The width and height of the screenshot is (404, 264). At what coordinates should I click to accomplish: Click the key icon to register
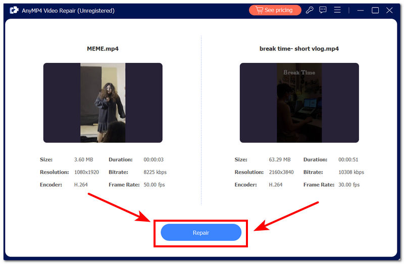click(310, 10)
